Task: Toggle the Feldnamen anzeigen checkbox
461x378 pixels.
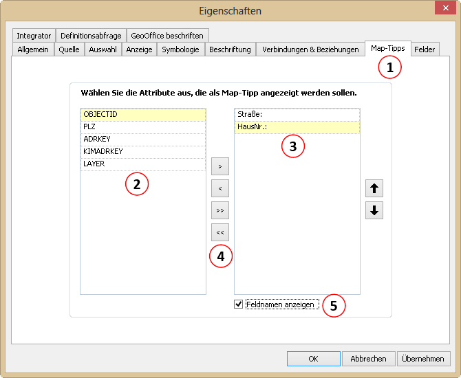Action: tap(239, 304)
